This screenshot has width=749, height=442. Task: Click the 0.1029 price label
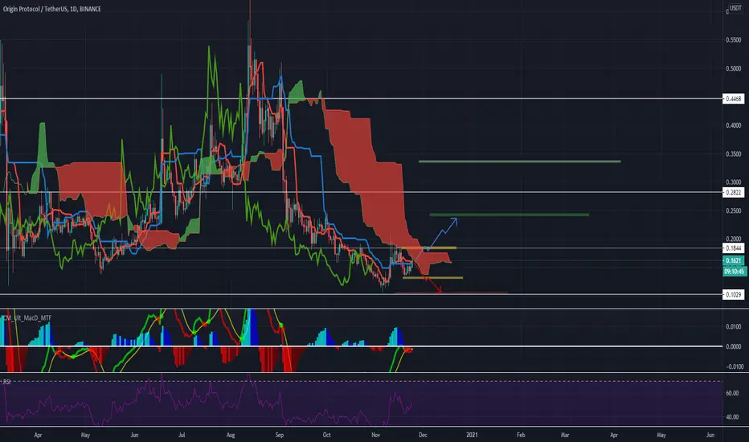[733, 294]
